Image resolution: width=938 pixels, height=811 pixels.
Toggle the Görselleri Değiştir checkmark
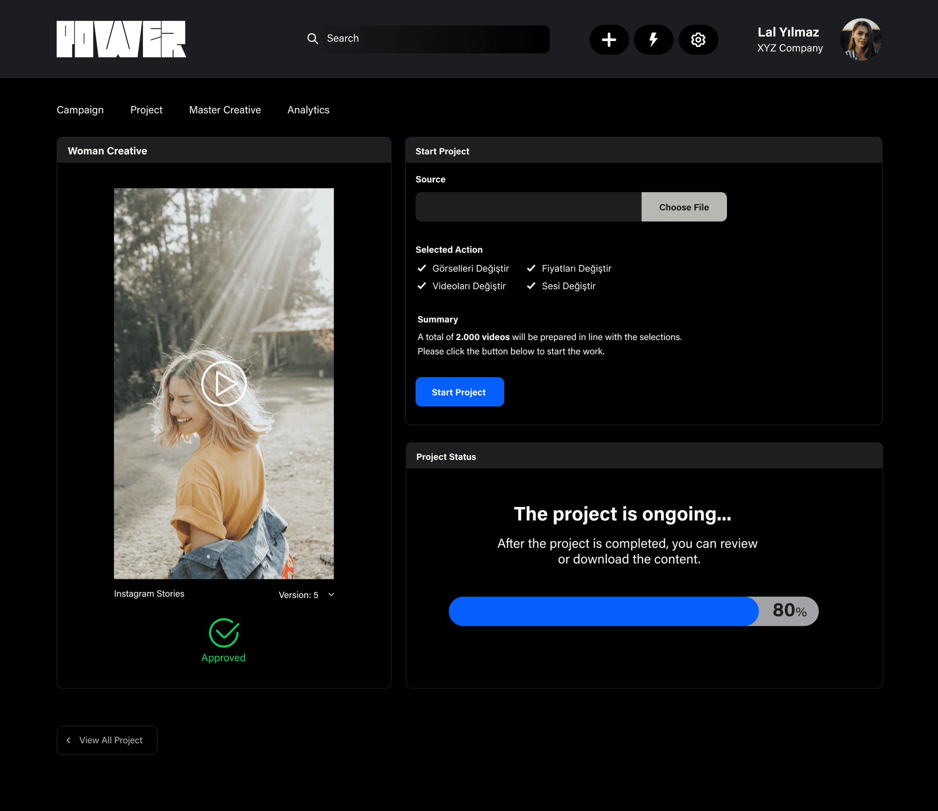[x=422, y=268]
